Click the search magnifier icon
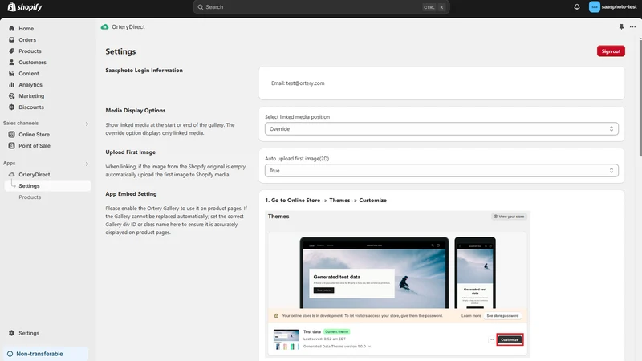642x361 pixels. (200, 7)
